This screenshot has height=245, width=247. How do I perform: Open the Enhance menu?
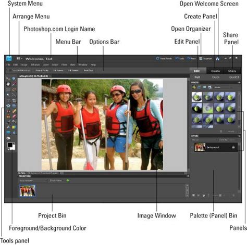click(35, 65)
